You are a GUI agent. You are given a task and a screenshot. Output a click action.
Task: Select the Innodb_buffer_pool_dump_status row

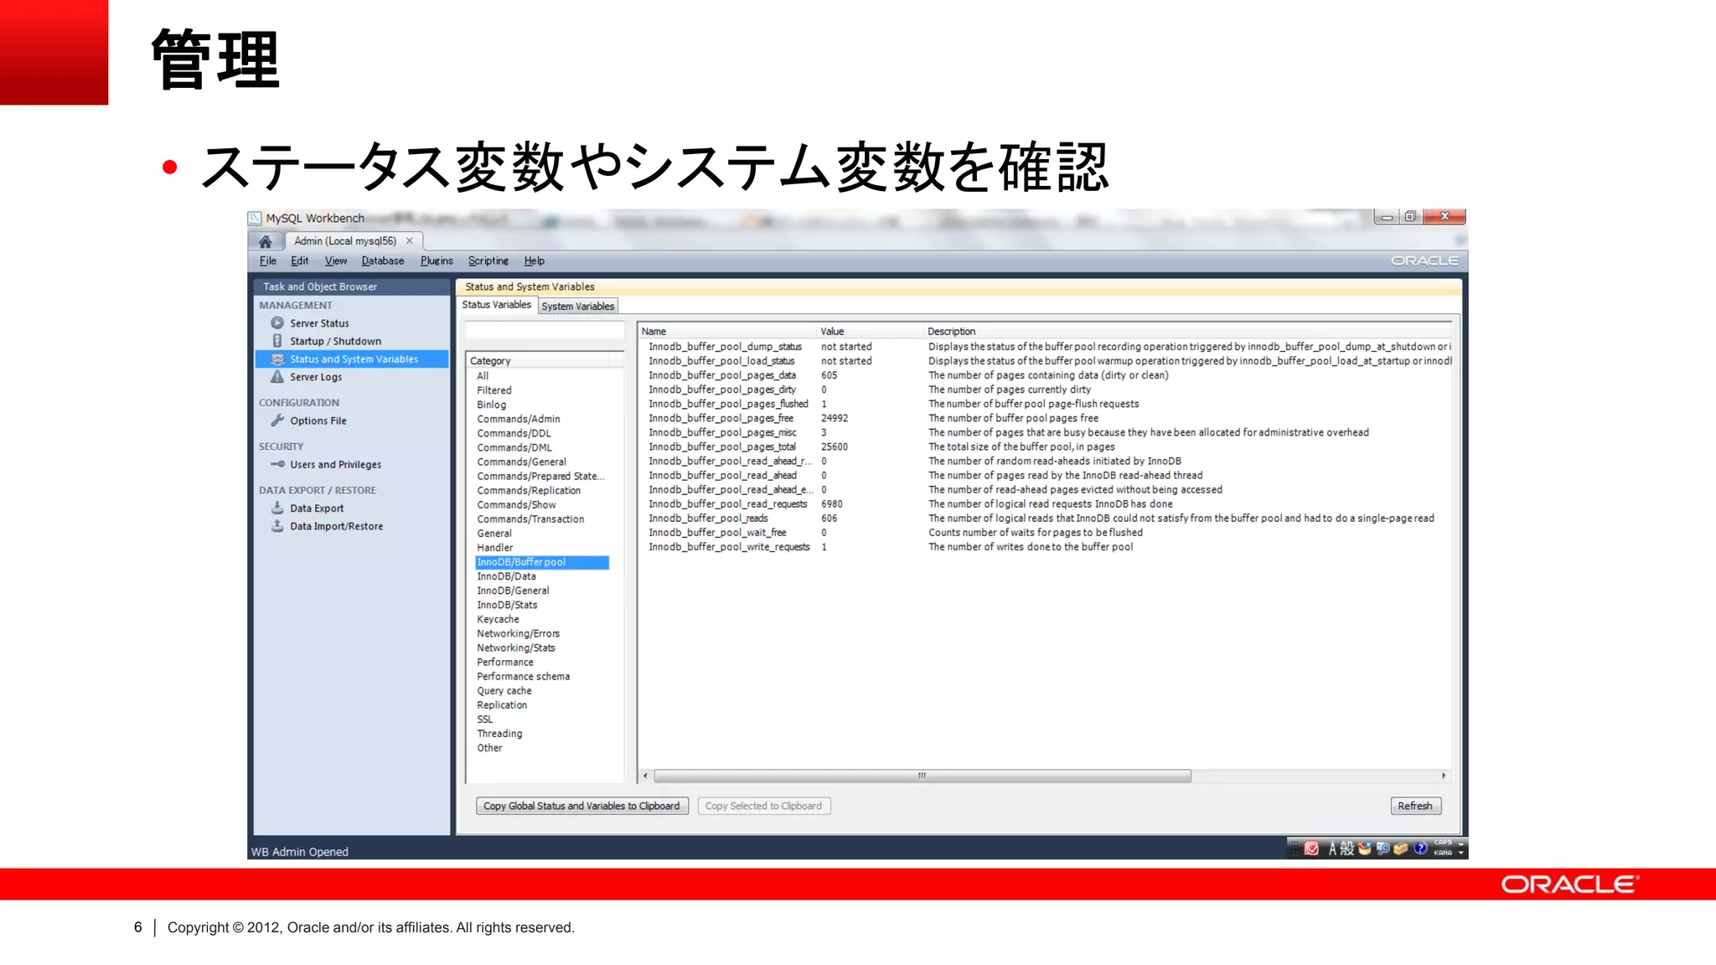(1045, 346)
